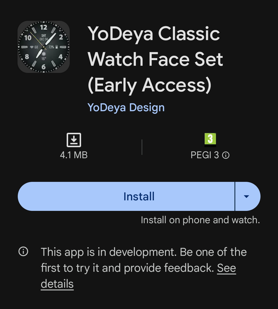The width and height of the screenshot is (278, 309).
Task: Tap the download size icon
Action: tap(74, 140)
